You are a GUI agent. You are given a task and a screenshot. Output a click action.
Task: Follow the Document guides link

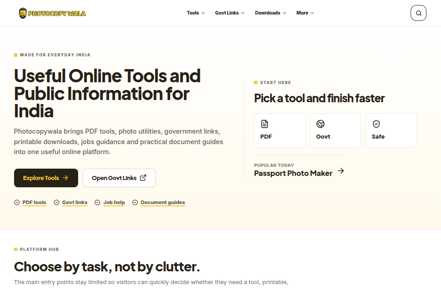(x=163, y=202)
